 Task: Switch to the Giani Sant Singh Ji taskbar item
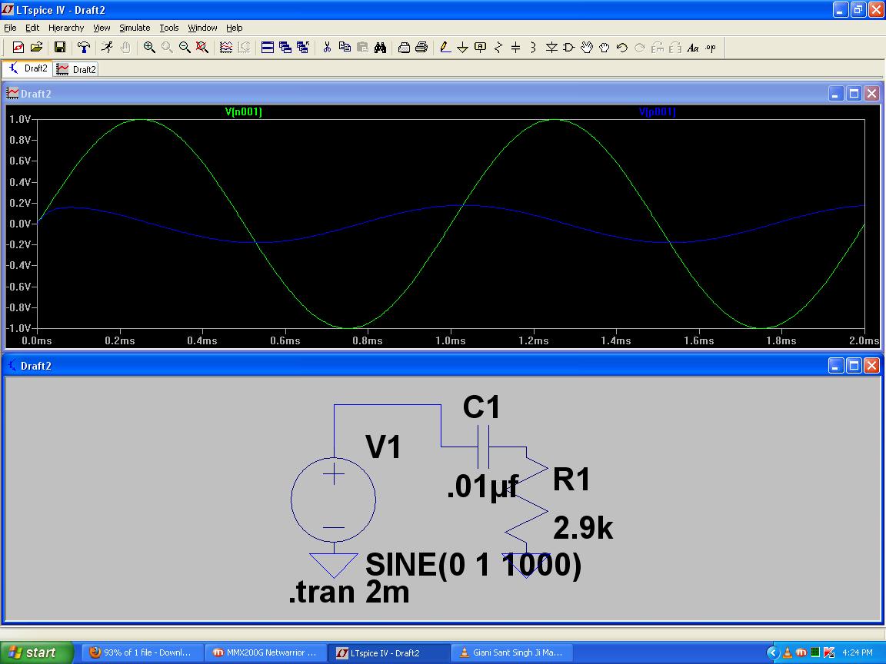pyautogui.click(x=512, y=652)
